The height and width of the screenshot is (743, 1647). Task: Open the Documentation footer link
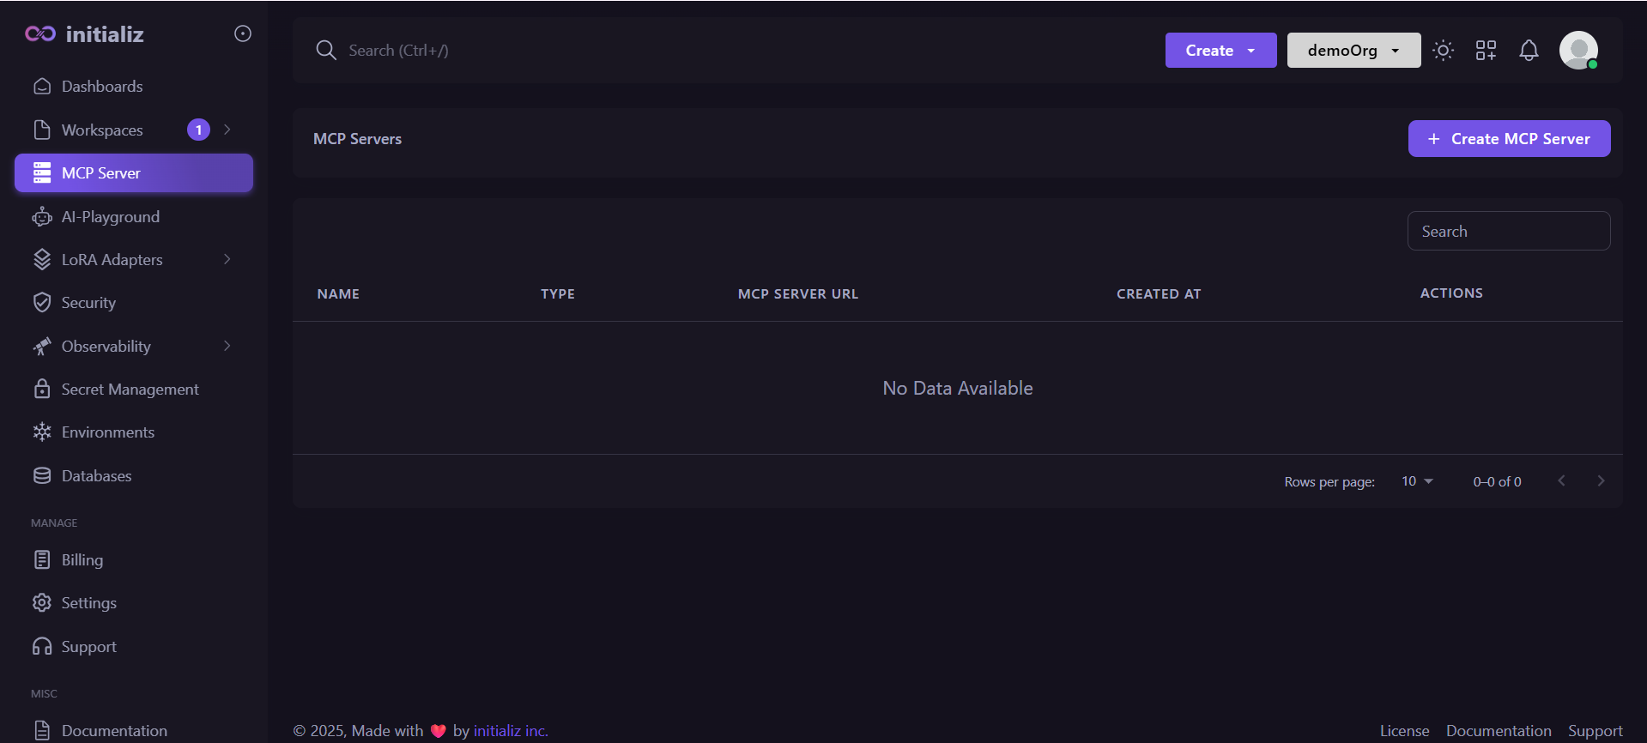pyautogui.click(x=1499, y=730)
